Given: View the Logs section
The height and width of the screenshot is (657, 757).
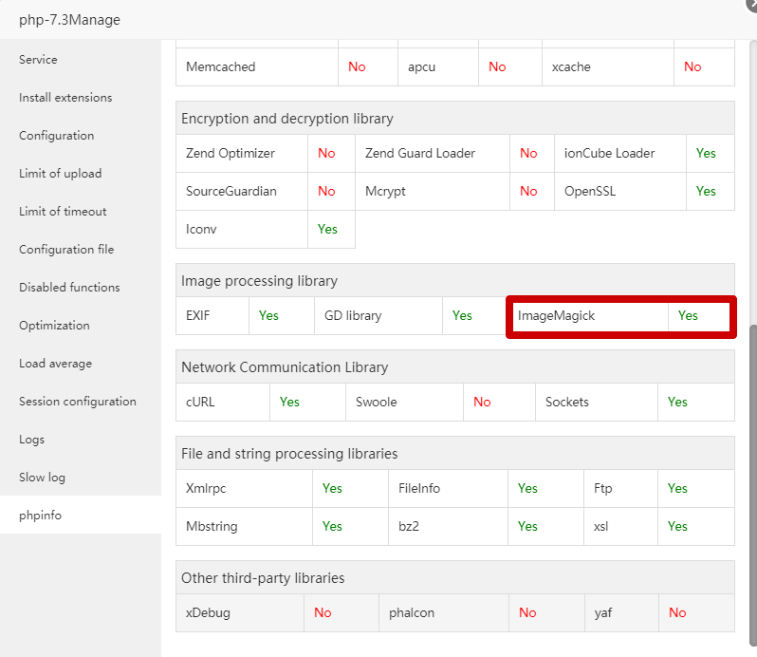Looking at the screenshot, I should 32,440.
